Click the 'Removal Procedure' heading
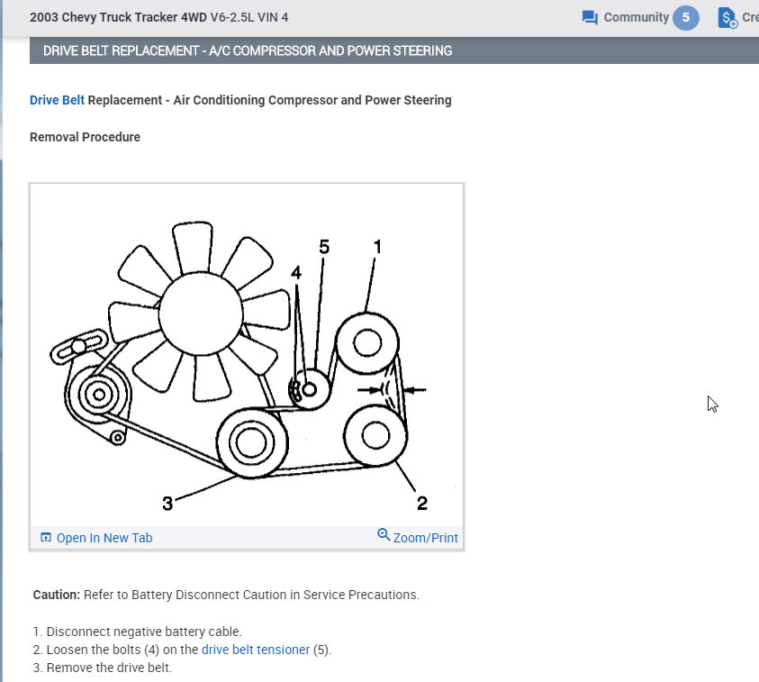 click(86, 137)
